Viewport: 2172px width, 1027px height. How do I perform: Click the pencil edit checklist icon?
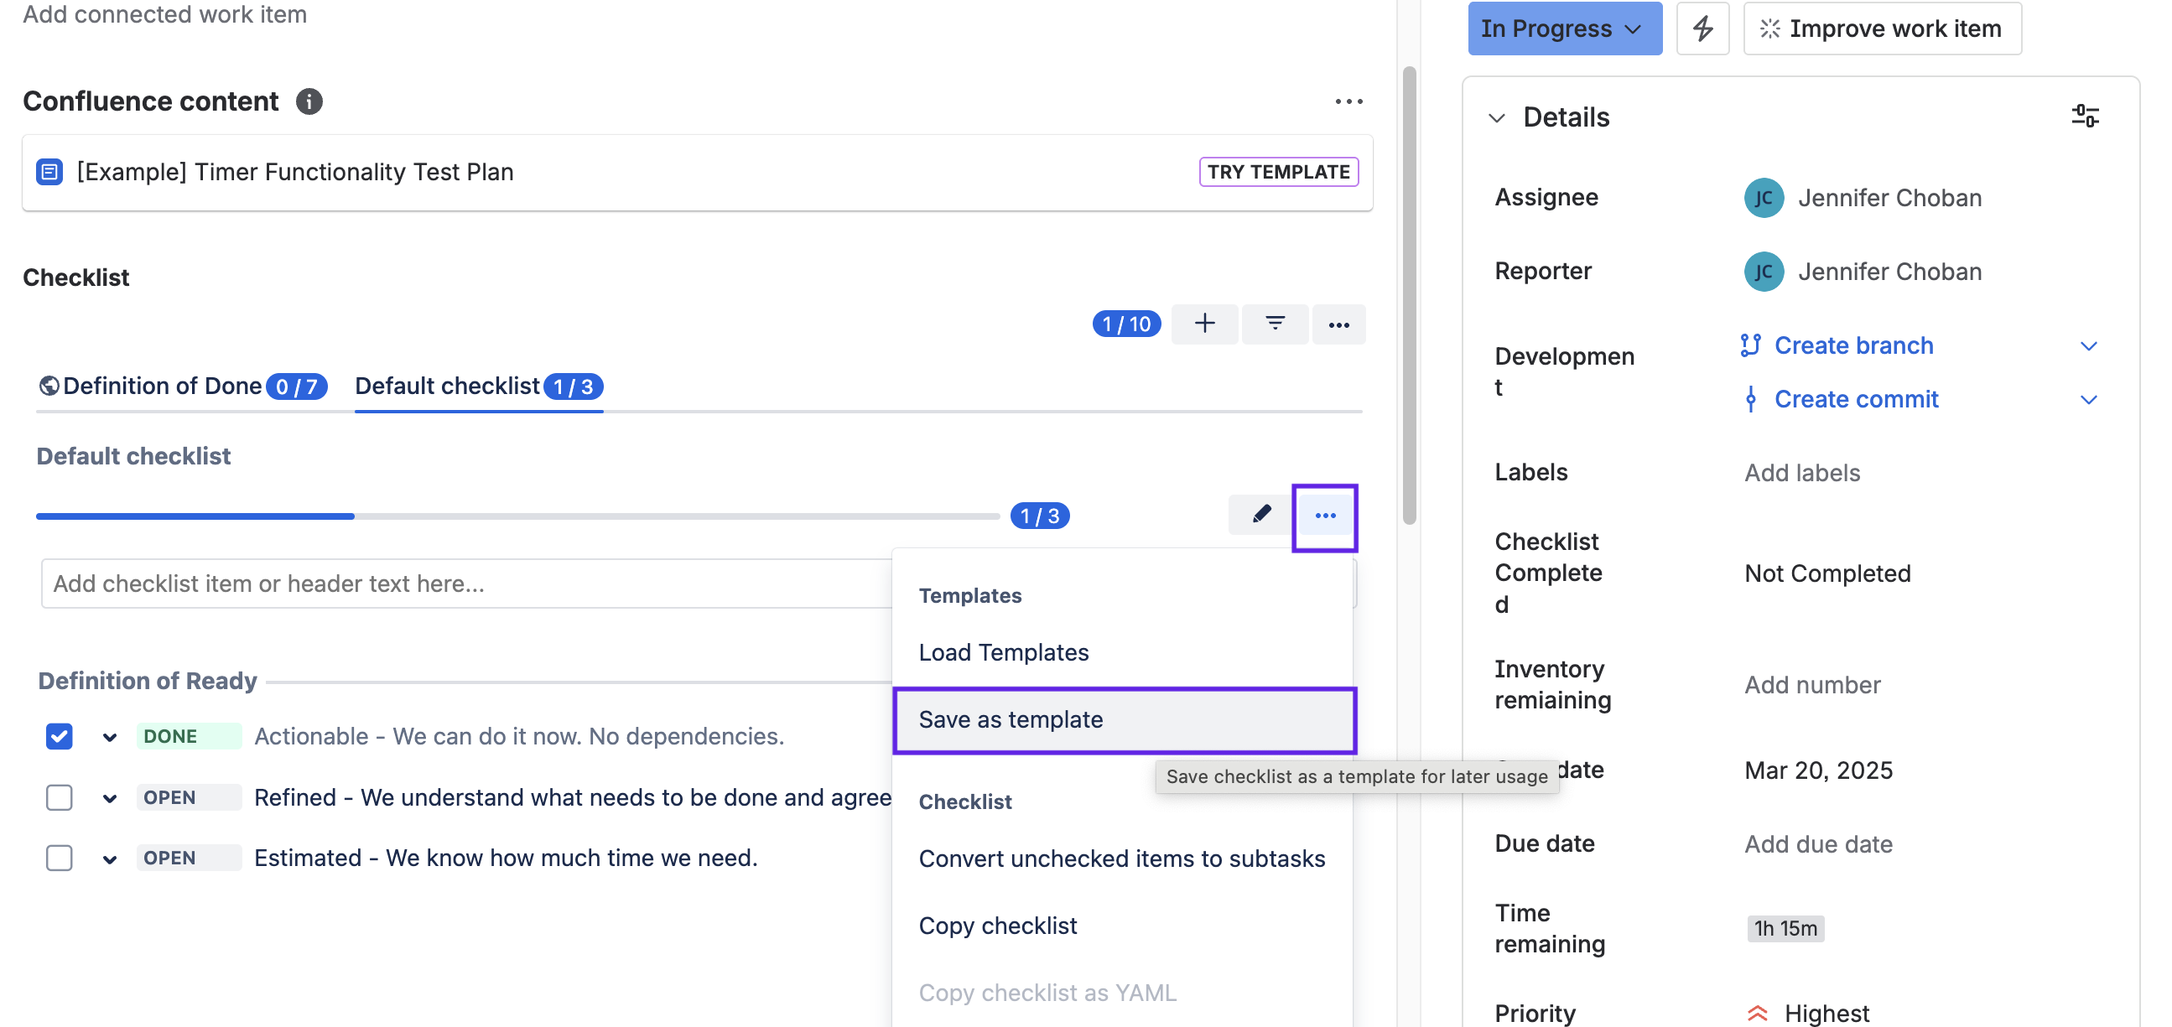1260,515
